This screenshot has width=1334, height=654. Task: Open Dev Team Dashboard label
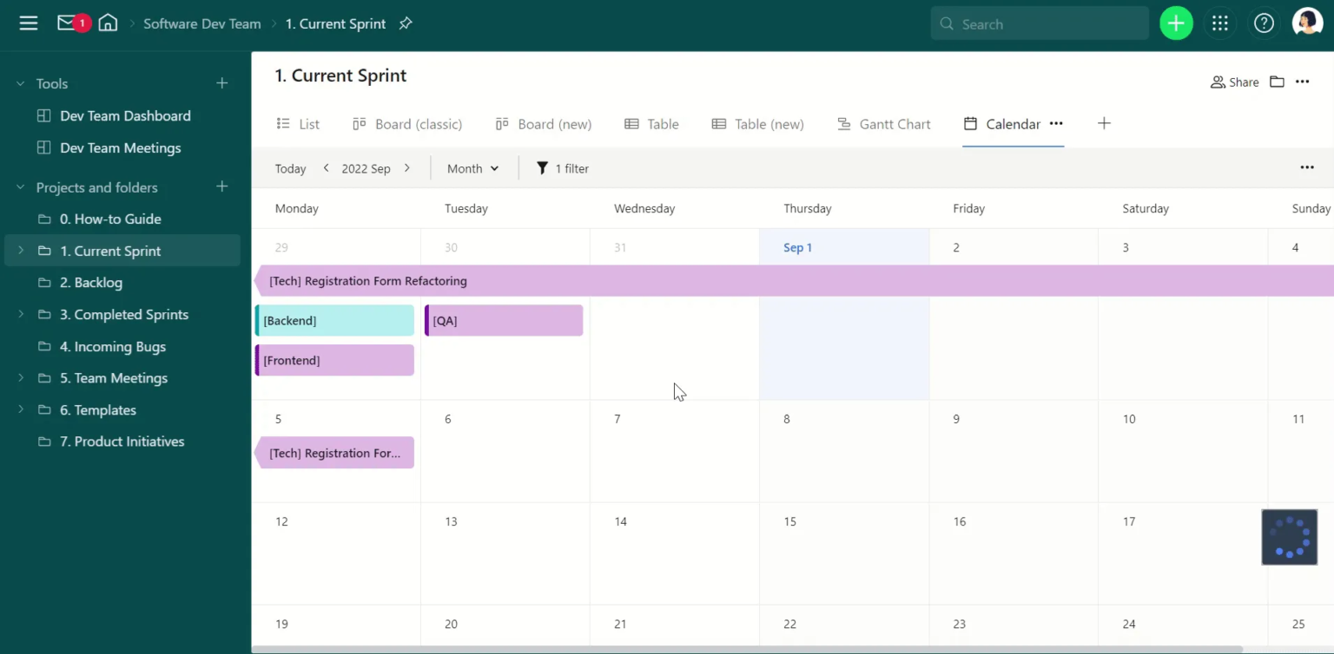tap(125, 115)
